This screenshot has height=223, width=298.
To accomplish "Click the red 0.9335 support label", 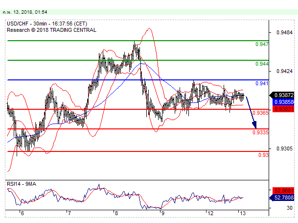I will [x=260, y=132].
